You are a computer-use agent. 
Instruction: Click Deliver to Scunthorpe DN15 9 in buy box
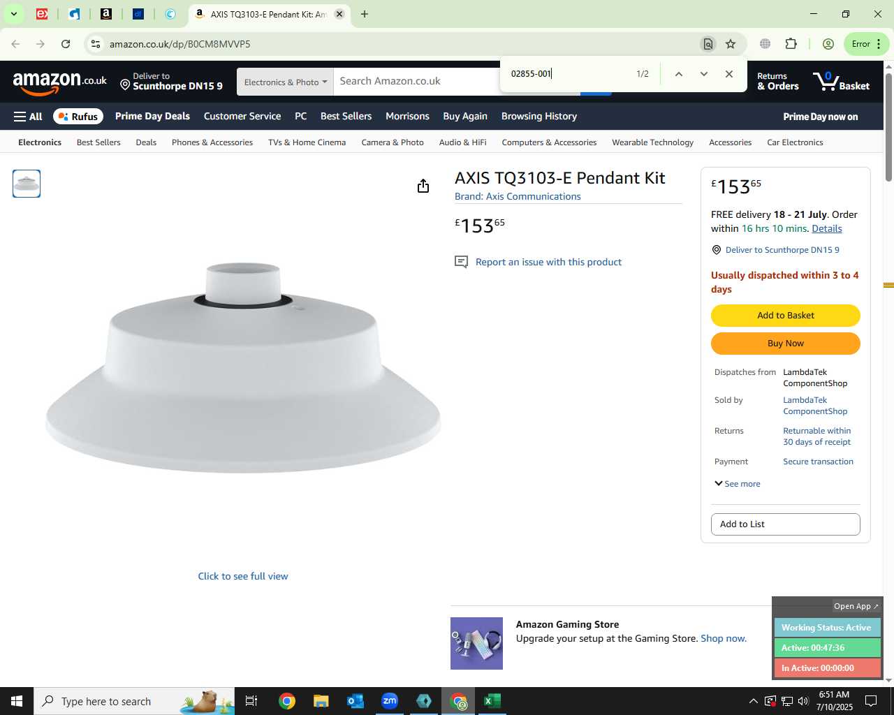782,250
